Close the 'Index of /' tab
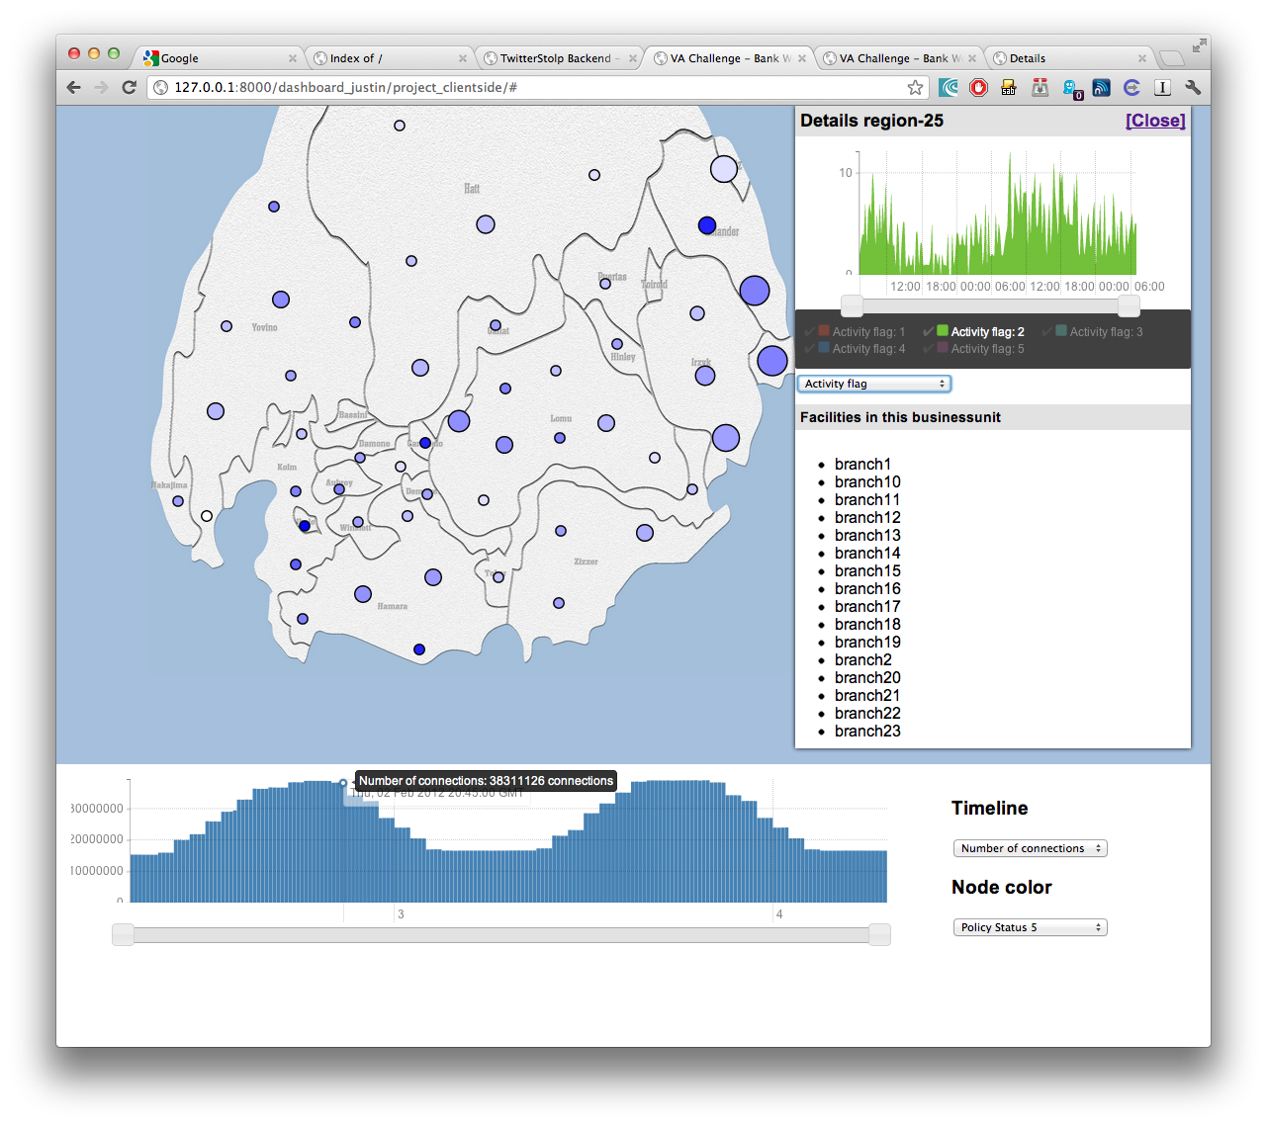Viewport: 1267px width, 1125px height. point(463,58)
